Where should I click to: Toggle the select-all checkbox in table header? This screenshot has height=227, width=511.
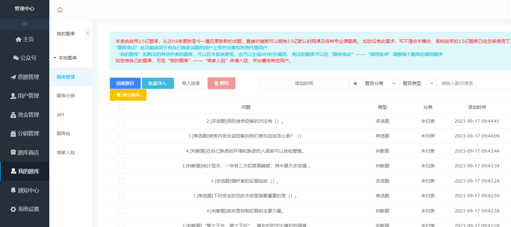coord(121,107)
